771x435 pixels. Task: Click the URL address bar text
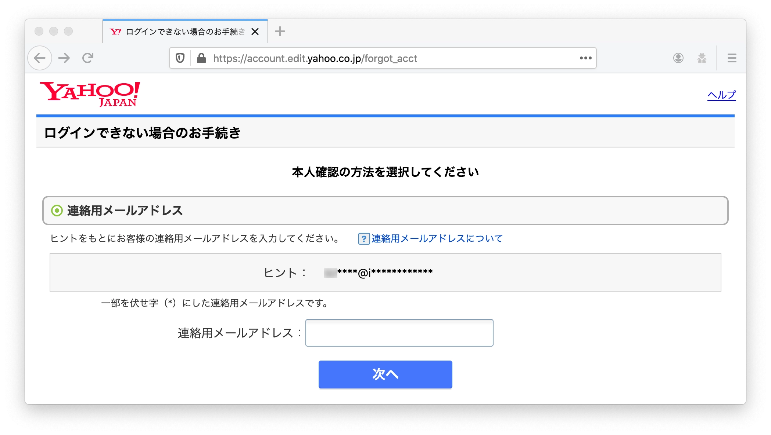315,59
